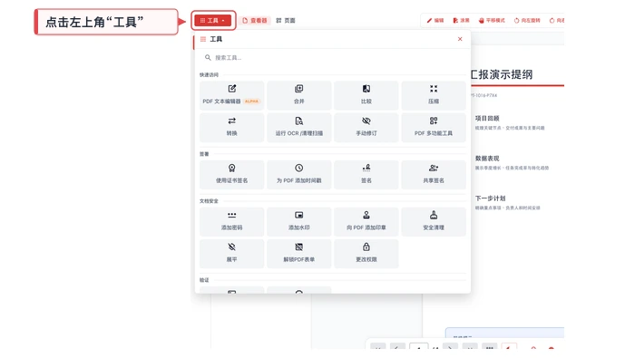Open the red 工具 dropdown button

212,20
